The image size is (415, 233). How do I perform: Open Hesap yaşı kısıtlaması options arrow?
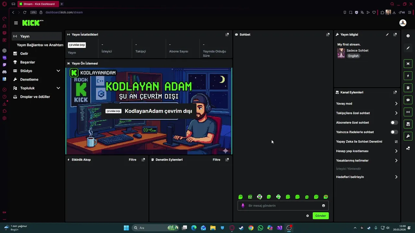click(x=396, y=151)
